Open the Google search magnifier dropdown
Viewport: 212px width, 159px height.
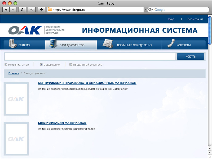point(151,10)
